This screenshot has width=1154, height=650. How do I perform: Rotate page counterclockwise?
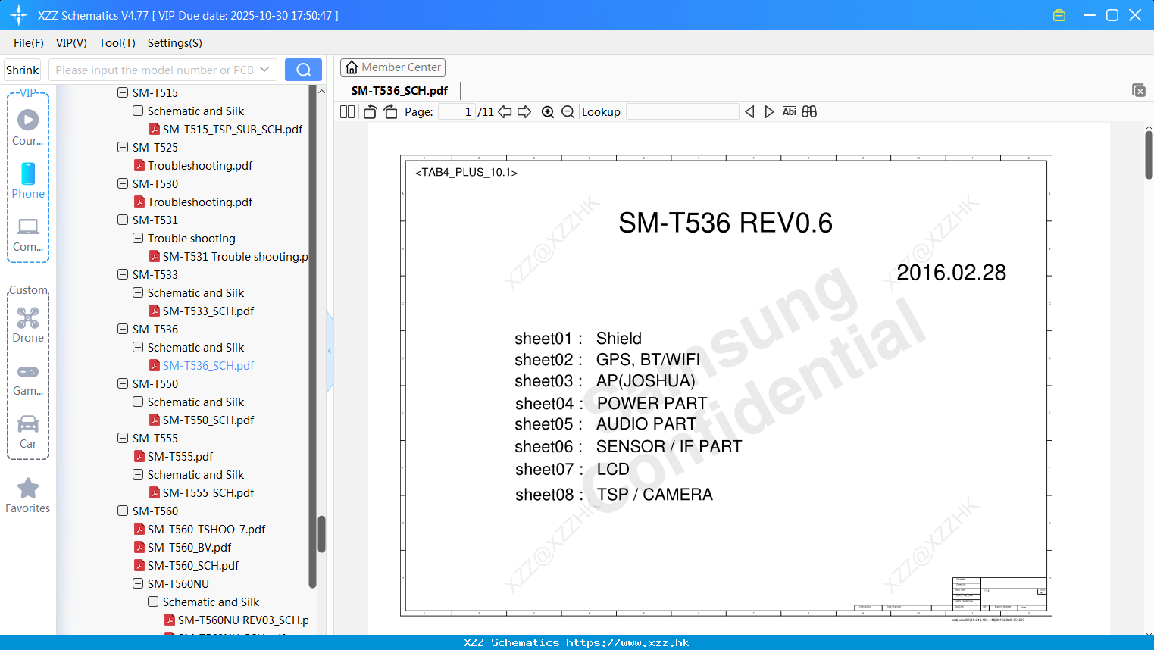(370, 111)
